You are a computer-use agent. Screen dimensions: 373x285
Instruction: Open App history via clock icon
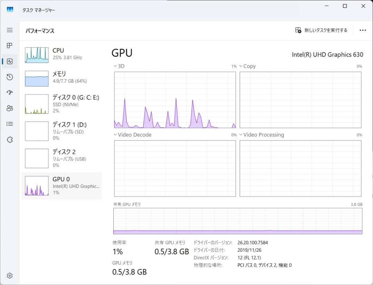(x=9, y=77)
